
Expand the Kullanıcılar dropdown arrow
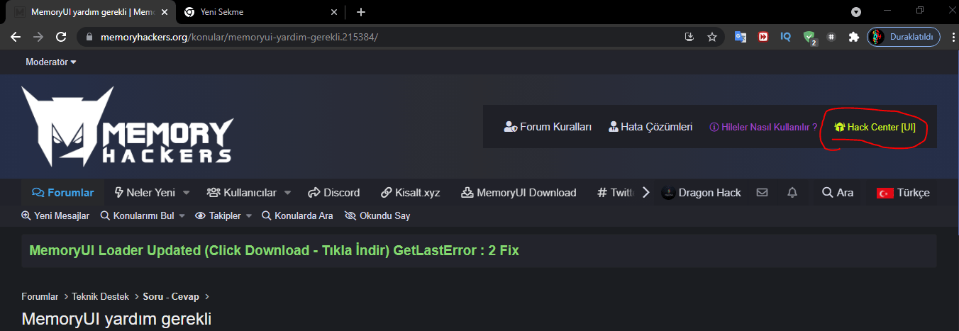[x=288, y=192]
